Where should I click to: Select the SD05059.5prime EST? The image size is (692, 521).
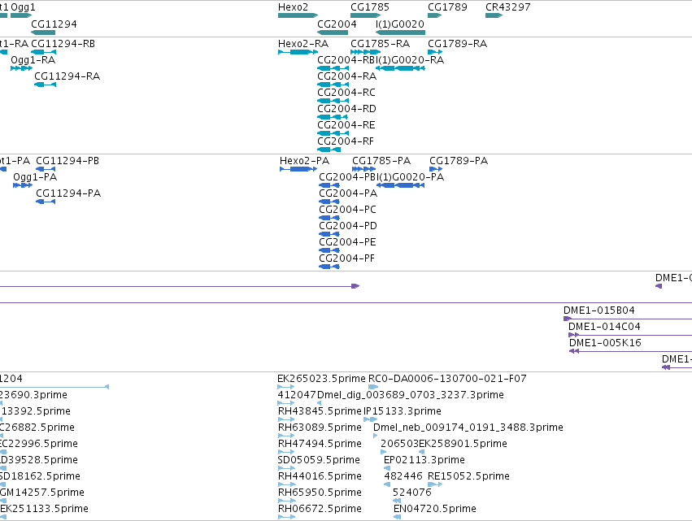286,468
